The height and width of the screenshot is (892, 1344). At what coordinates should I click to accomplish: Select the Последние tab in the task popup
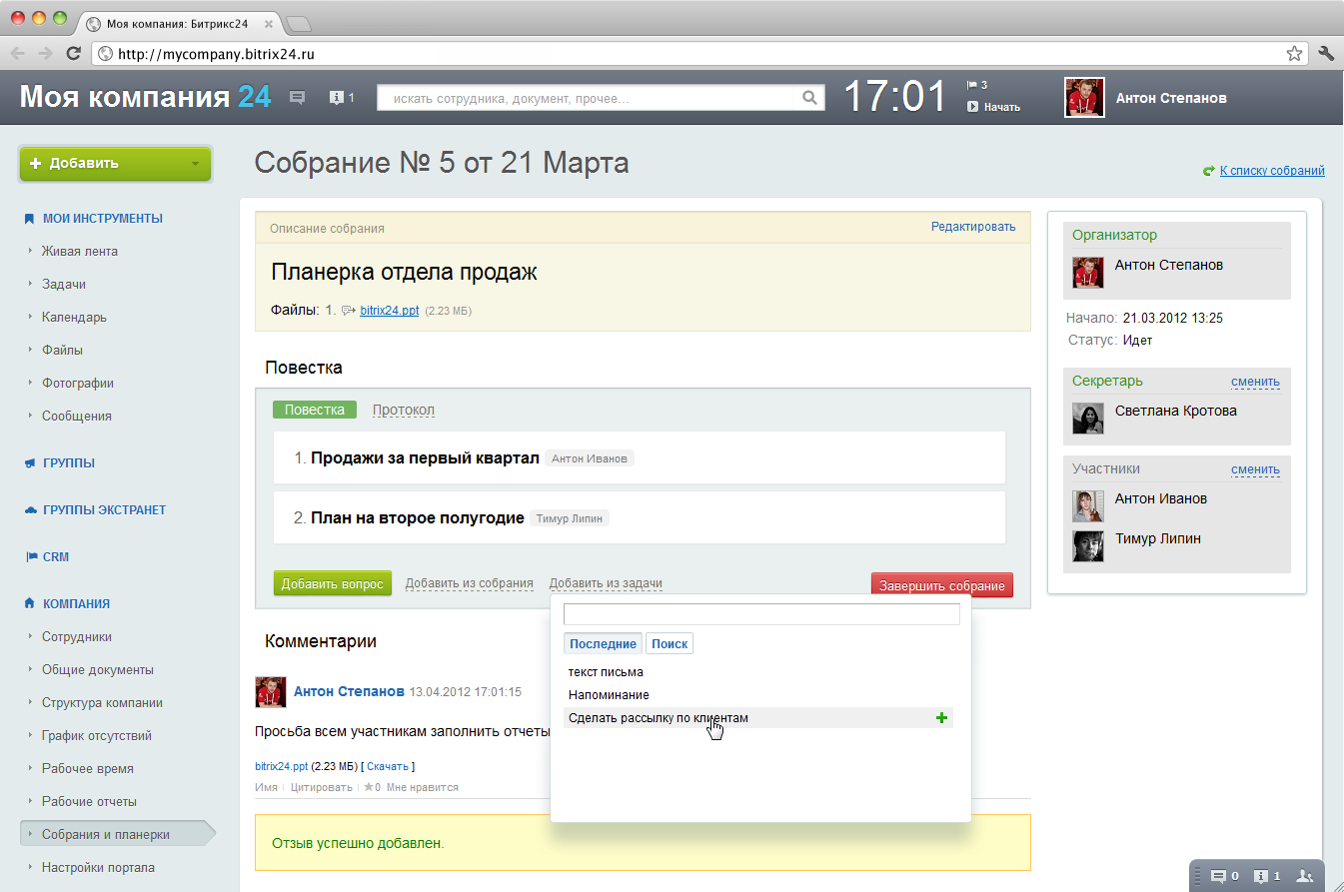pyautogui.click(x=604, y=644)
